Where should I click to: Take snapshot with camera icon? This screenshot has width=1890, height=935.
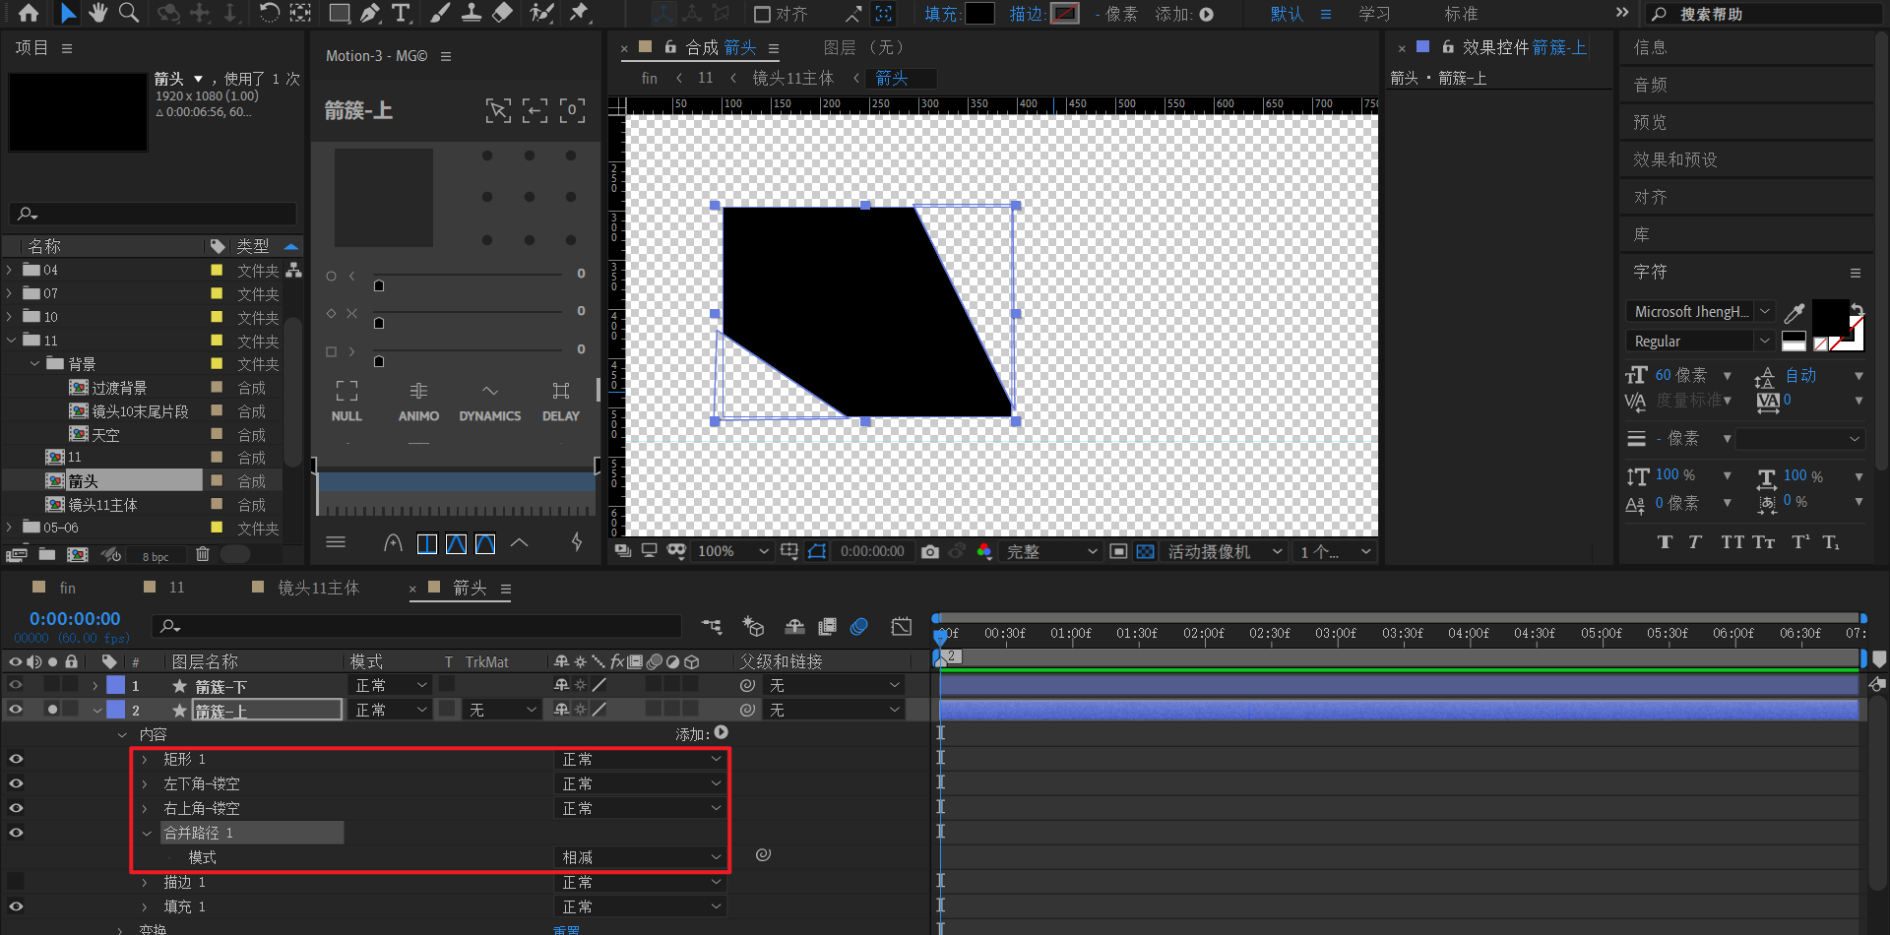point(930,552)
